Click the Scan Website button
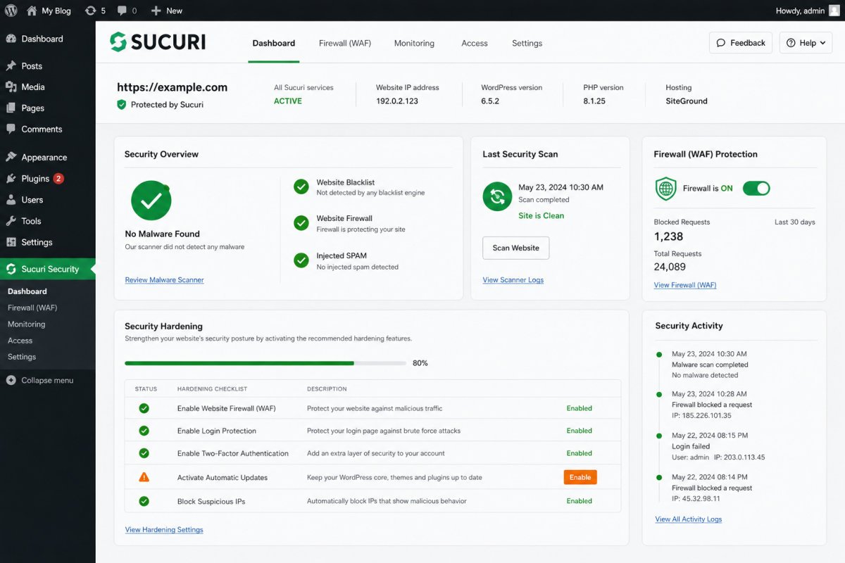 click(x=515, y=248)
